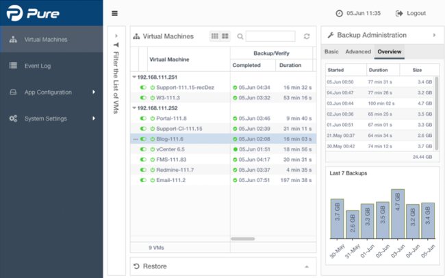
Task: Toggle backup switch for Support-CI-111.15
Action: [x=143, y=129]
